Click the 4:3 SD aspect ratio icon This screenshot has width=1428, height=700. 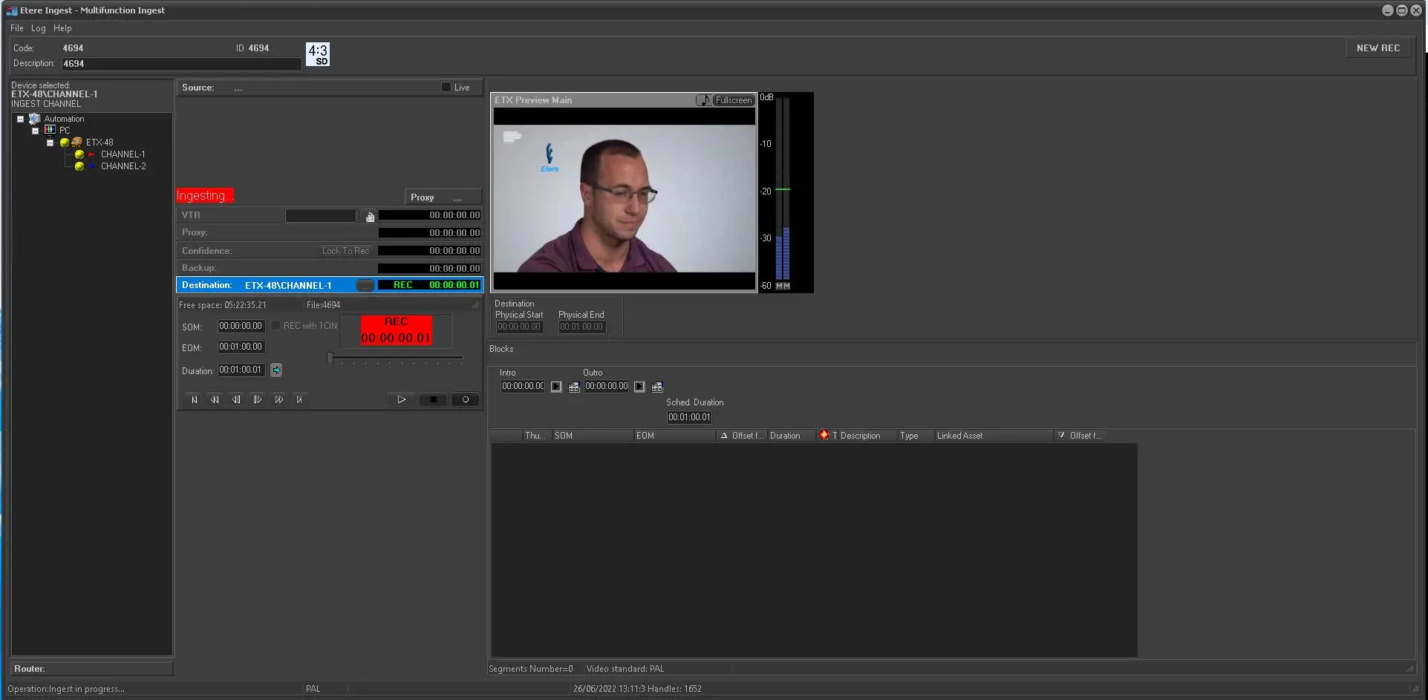tap(318, 54)
